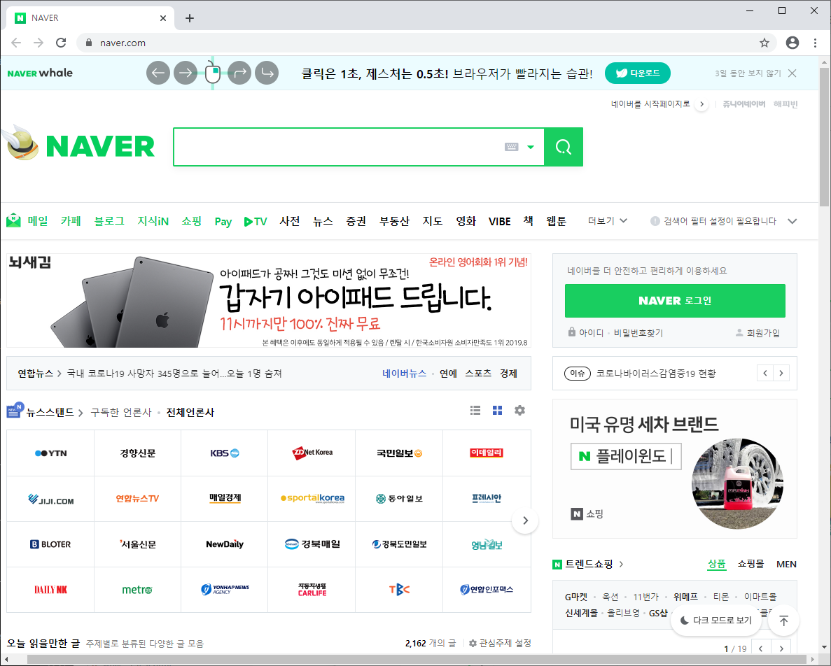Close the NAVER browser tab

tap(163, 18)
